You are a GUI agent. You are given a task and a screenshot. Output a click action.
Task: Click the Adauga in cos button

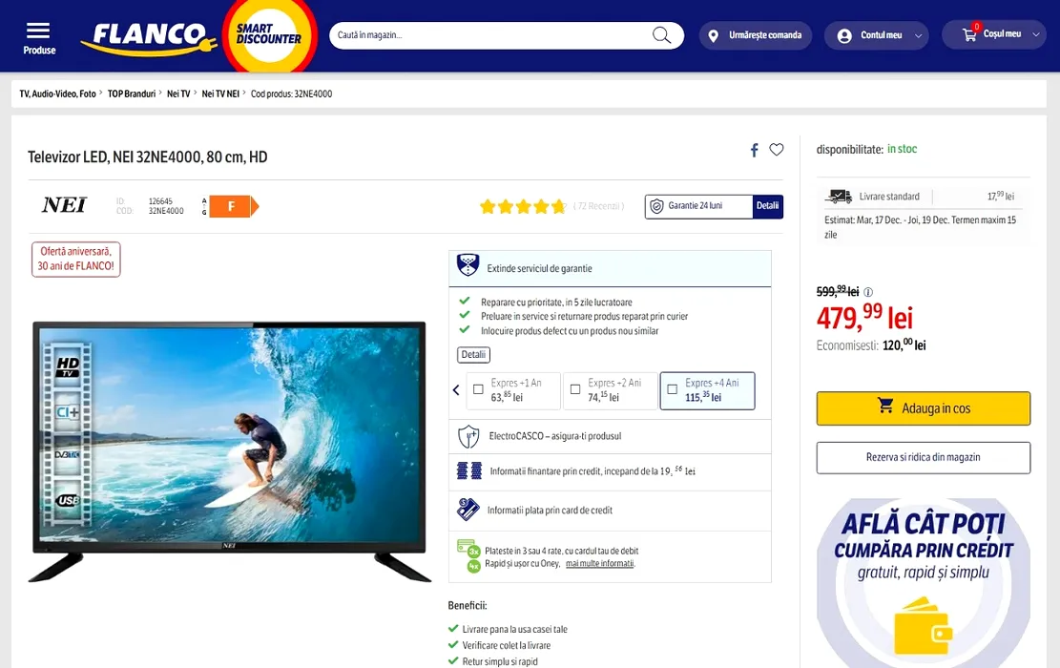(x=924, y=408)
